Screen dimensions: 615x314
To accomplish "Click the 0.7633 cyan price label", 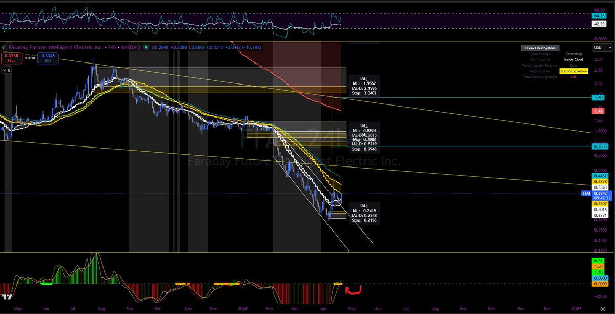I will [x=600, y=146].
